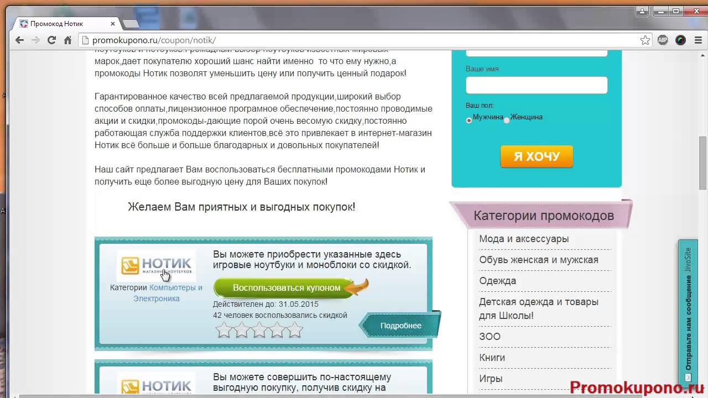Viewport: 708px width, 398px height.
Task: Rate first coupon with the fourth star
Action: (x=277, y=331)
